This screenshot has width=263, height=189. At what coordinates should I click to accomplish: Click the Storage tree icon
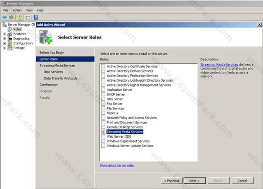point(10,48)
